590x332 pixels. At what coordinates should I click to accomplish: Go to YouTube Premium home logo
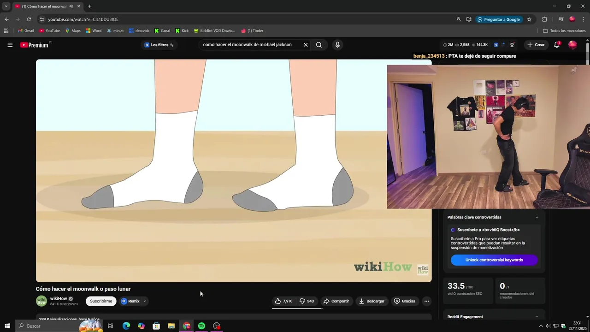click(x=35, y=45)
